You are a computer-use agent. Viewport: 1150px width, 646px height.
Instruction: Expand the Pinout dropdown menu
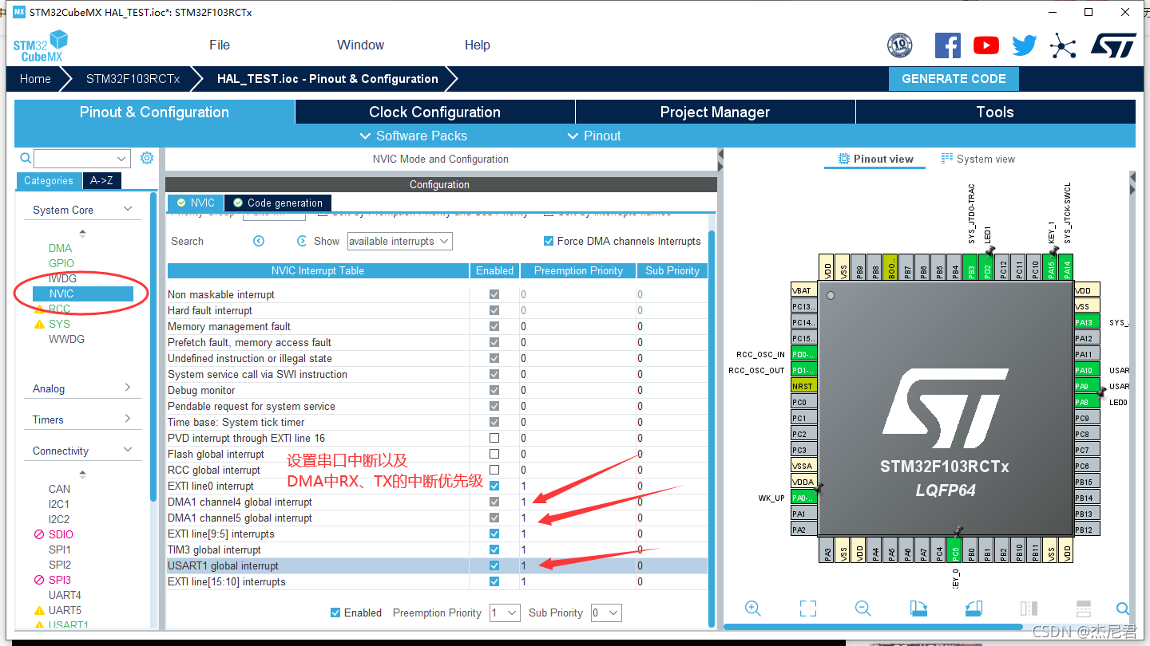click(593, 136)
